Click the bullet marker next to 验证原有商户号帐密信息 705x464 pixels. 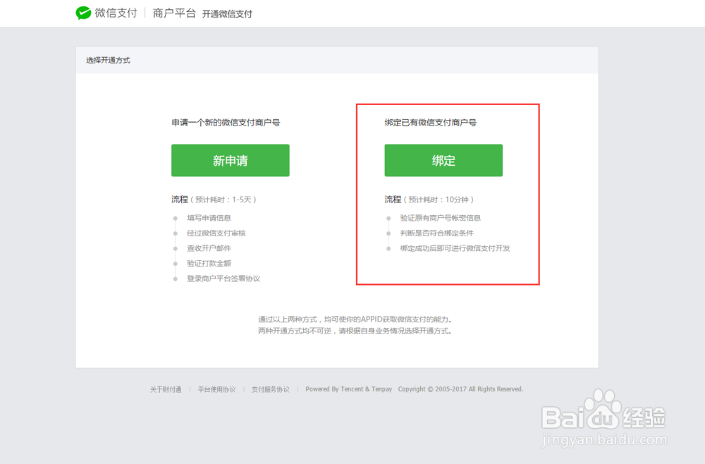[388, 218]
